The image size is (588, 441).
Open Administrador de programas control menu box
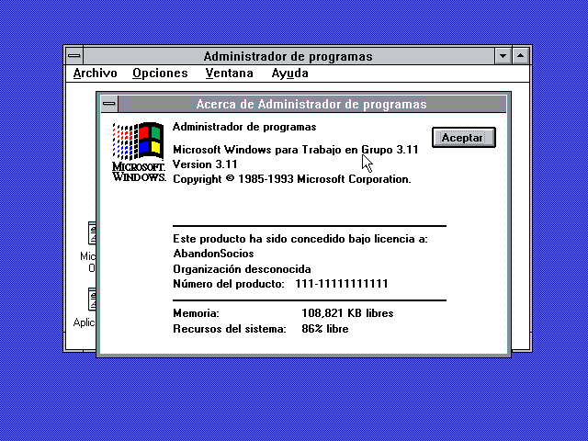coord(74,56)
